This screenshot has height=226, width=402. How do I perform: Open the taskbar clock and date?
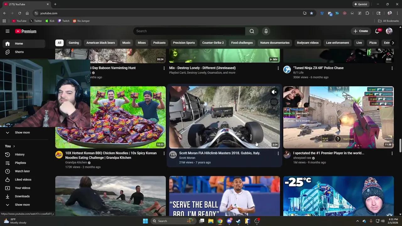(393, 221)
